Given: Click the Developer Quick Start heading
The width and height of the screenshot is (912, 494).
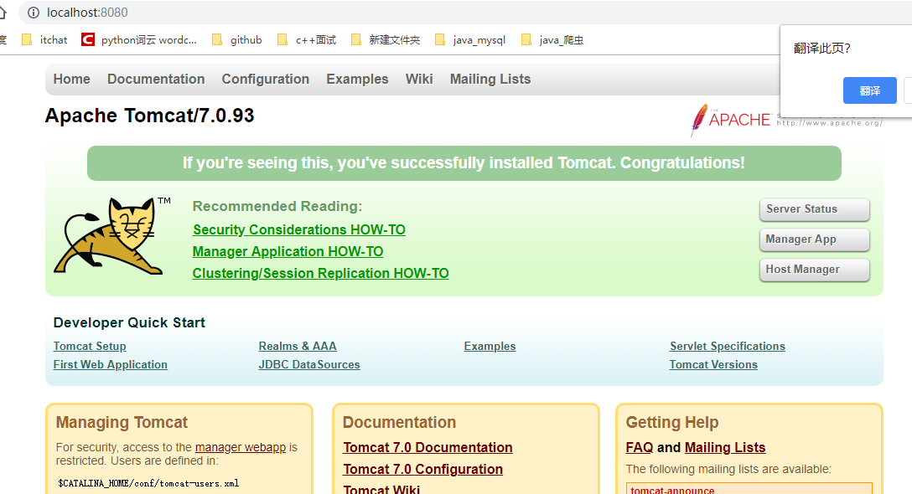Looking at the screenshot, I should [129, 322].
